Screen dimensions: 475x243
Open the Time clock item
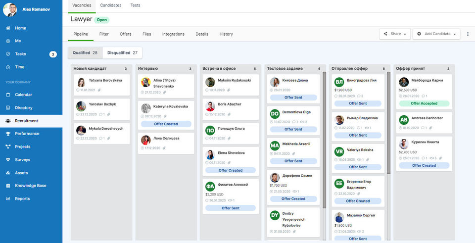[x=19, y=67]
